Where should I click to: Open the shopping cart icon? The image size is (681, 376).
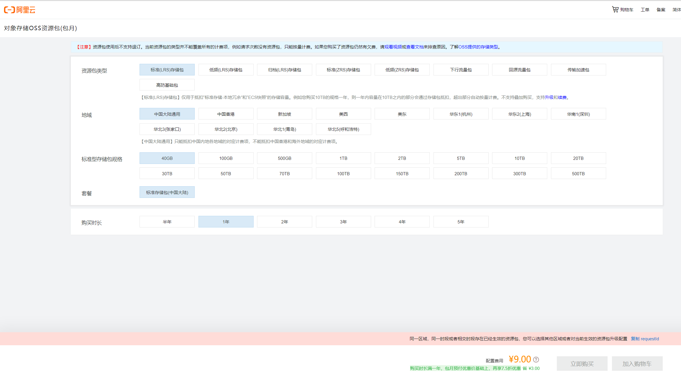pos(615,9)
